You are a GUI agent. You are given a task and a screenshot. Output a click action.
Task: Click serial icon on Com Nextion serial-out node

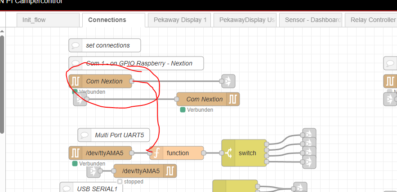pyautogui.click(x=233, y=99)
